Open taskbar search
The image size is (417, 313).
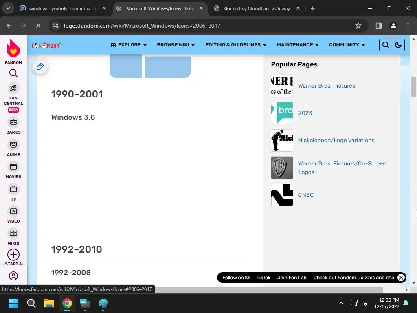[x=31, y=303]
